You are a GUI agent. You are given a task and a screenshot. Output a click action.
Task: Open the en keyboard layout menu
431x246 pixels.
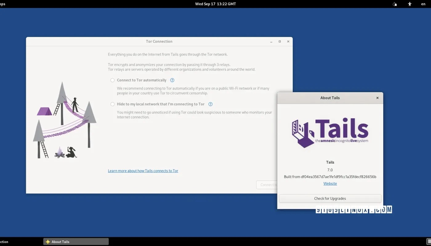pos(423,4)
